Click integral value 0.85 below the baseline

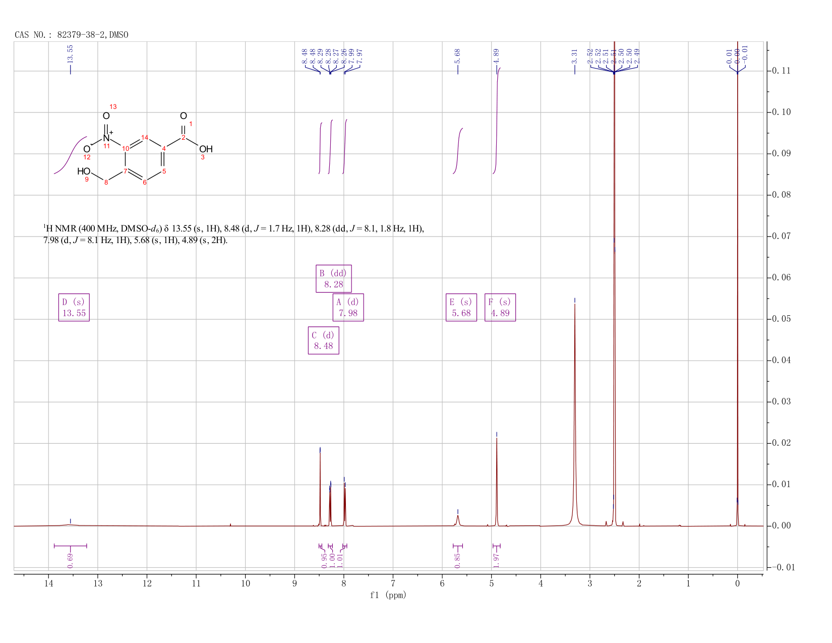tap(457, 560)
